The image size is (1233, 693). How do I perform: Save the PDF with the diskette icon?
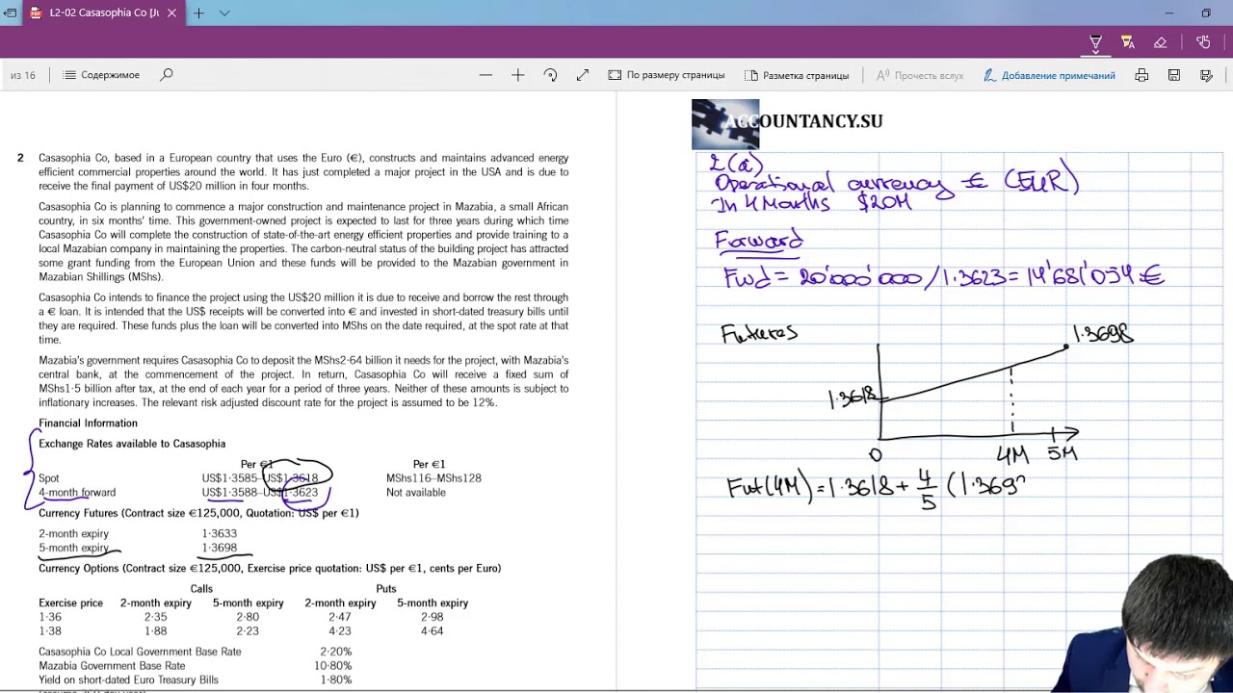point(1174,75)
